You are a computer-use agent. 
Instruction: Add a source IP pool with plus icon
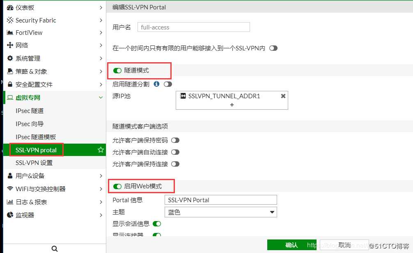[232, 105]
